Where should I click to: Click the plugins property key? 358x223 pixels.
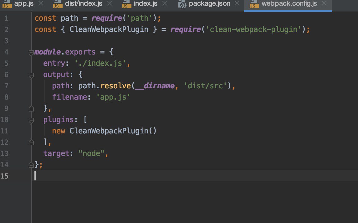[x=59, y=120]
